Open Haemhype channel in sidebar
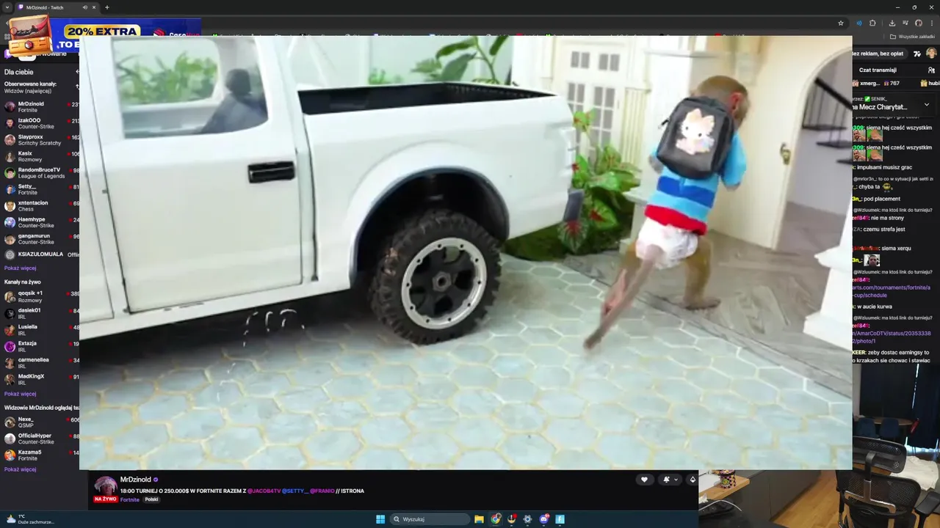The width and height of the screenshot is (940, 528). [40, 222]
